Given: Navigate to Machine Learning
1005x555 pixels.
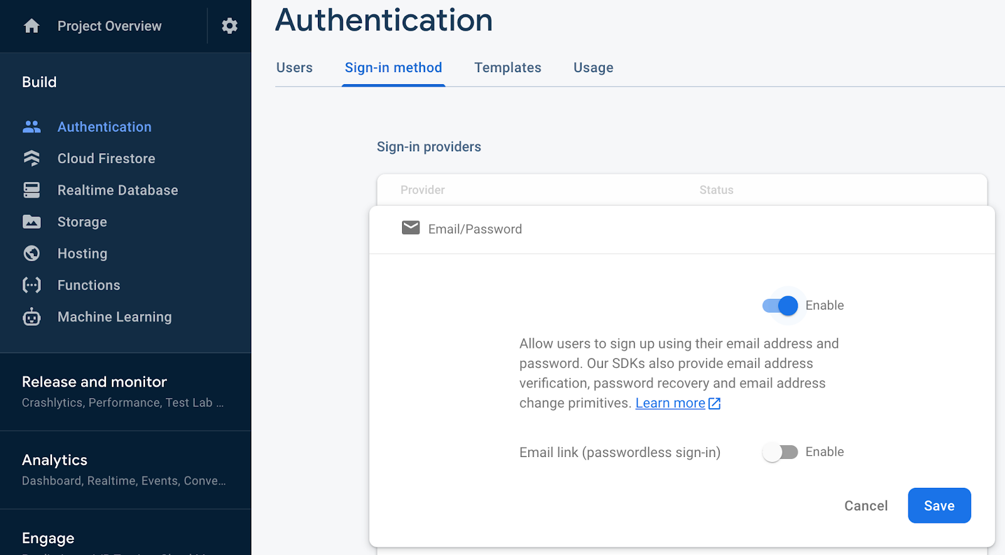Looking at the screenshot, I should (114, 316).
